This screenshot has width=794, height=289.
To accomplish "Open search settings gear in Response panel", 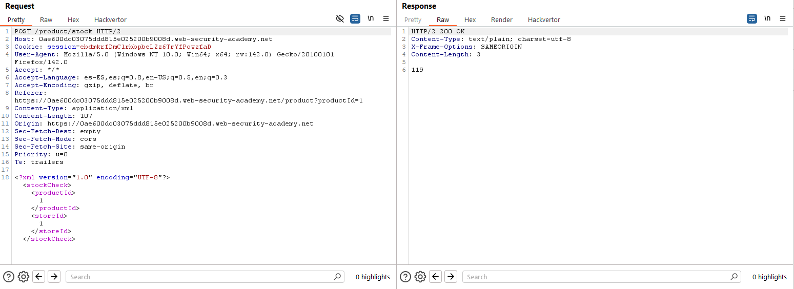I will 420,277.
